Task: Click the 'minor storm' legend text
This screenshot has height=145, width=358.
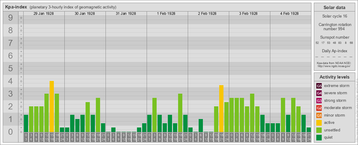Action: pos(334,115)
